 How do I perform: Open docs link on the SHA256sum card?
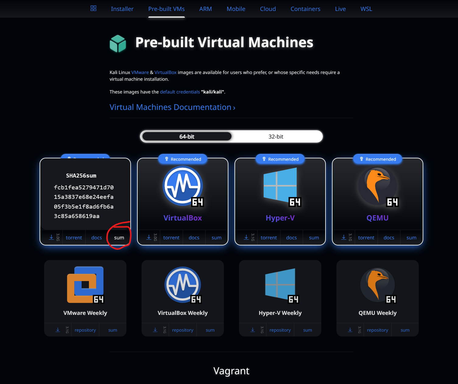click(x=97, y=238)
